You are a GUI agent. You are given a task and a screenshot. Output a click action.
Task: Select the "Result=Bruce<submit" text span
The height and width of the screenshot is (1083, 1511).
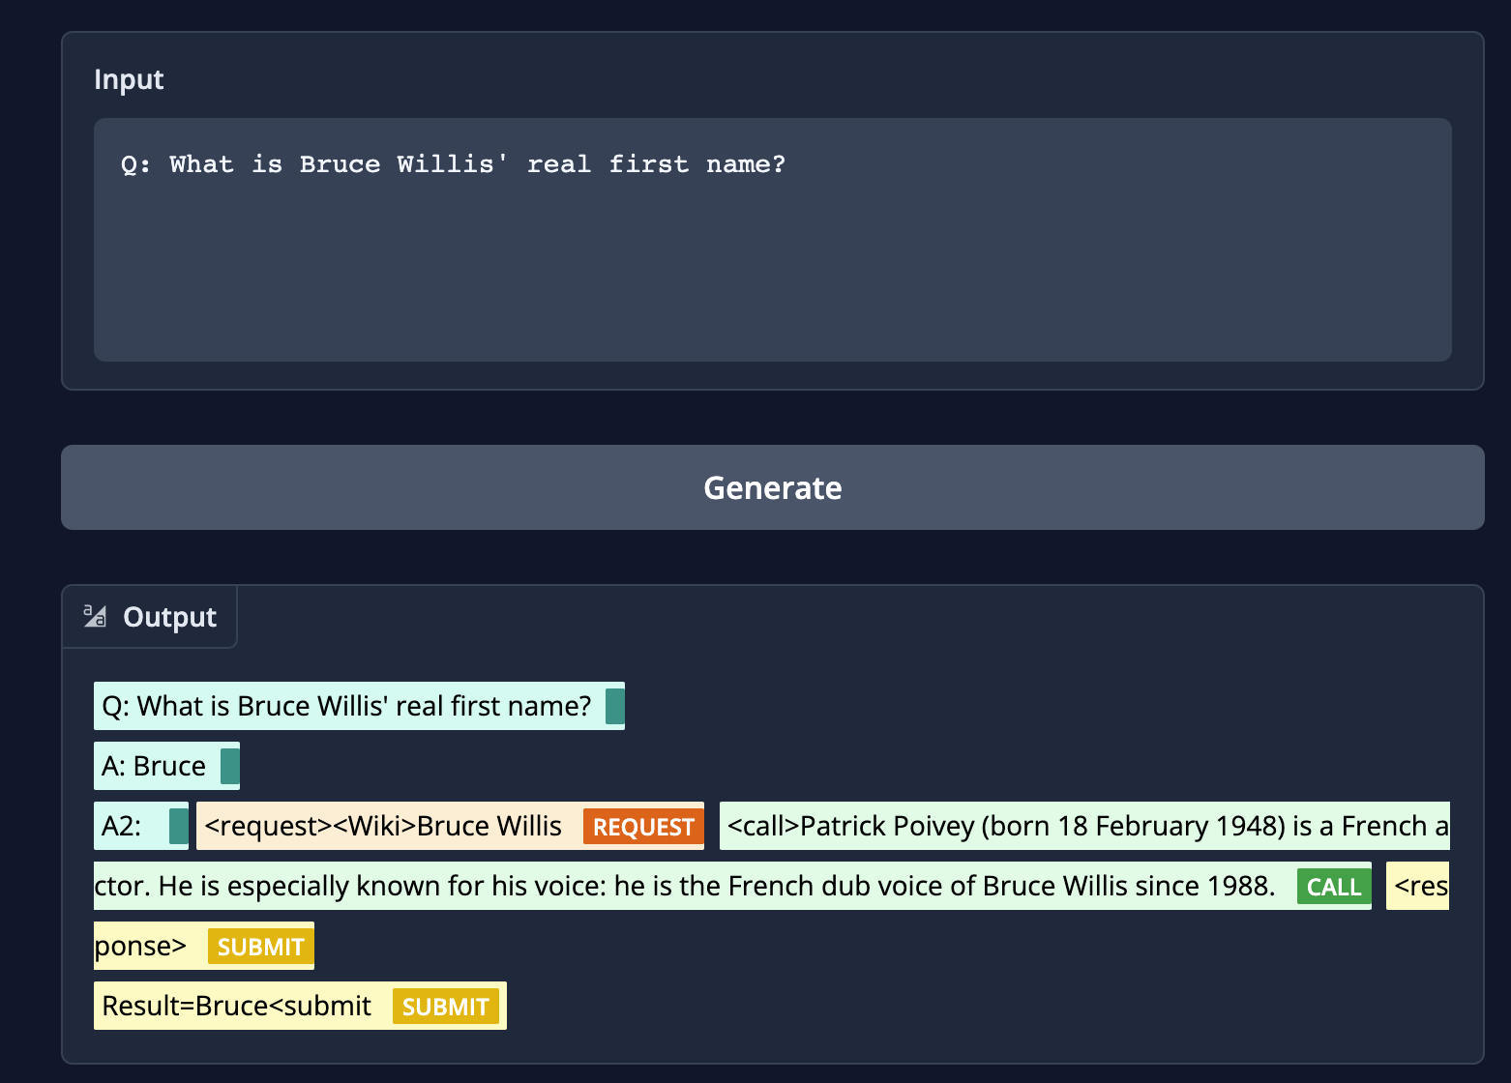click(x=237, y=1006)
